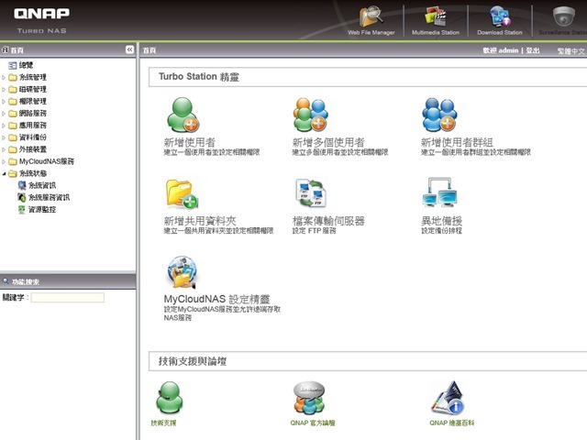Expand the 系統管理 tree node
Screen dimensions: 587x440
point(4,77)
